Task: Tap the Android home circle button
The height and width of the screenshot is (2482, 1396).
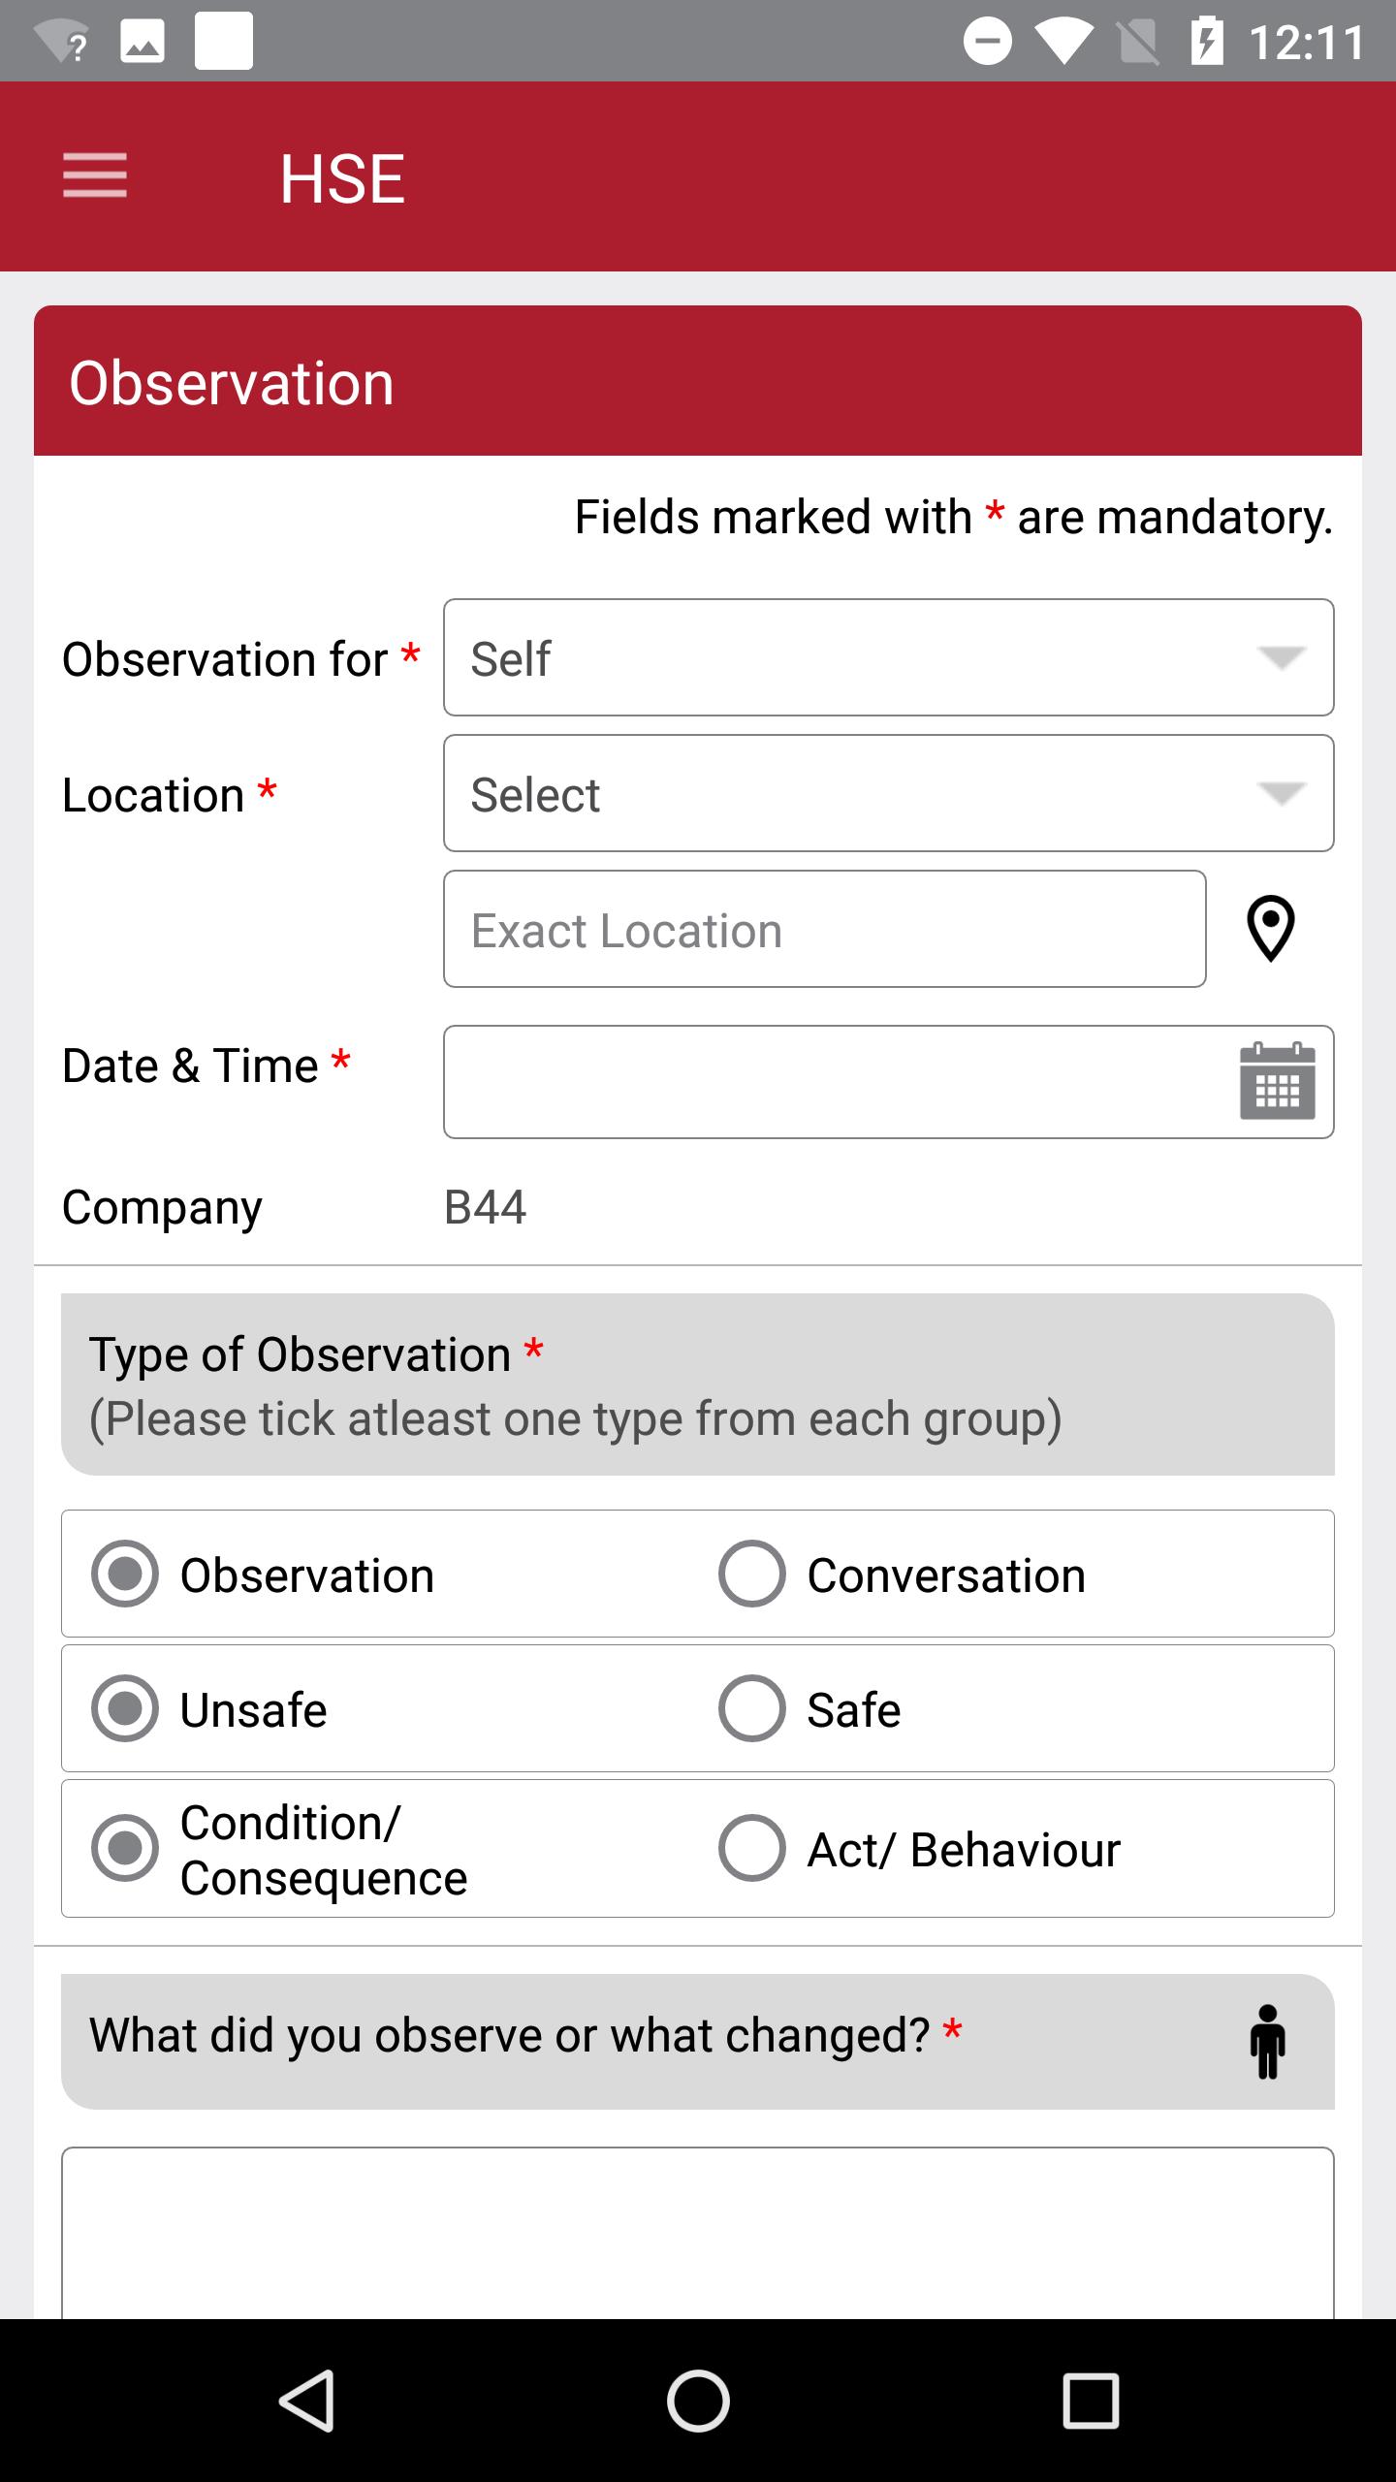Action: pos(698,2401)
